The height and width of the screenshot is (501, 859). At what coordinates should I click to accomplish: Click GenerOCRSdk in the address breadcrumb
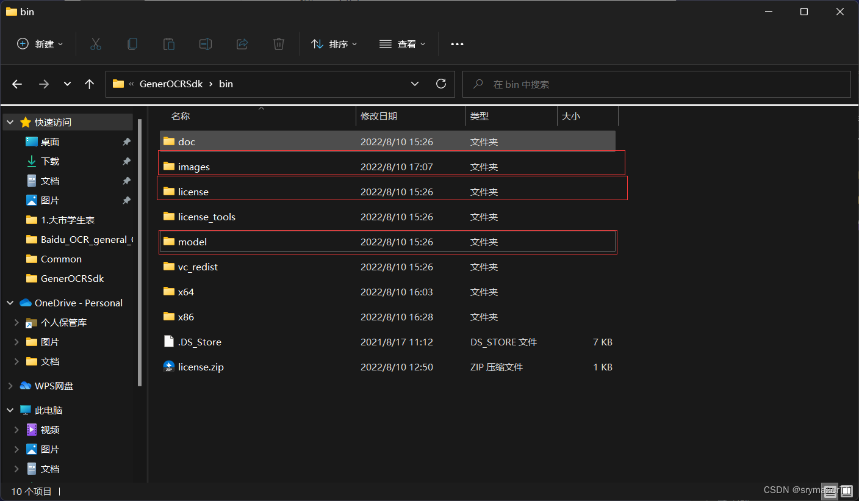coord(171,84)
